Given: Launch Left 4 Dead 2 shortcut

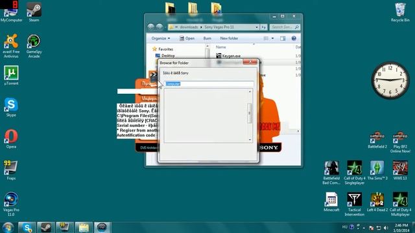Looking at the screenshot, I should [x=377, y=202].
